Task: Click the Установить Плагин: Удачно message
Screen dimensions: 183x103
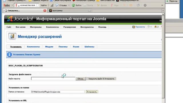Action: tap(27, 55)
